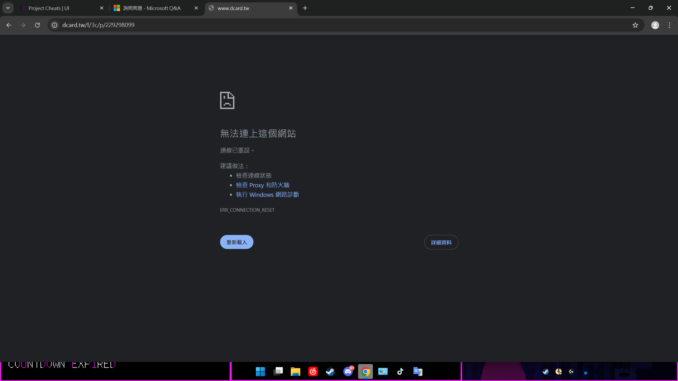
Task: Expand hidden system tray icons
Action: [x=533, y=371]
